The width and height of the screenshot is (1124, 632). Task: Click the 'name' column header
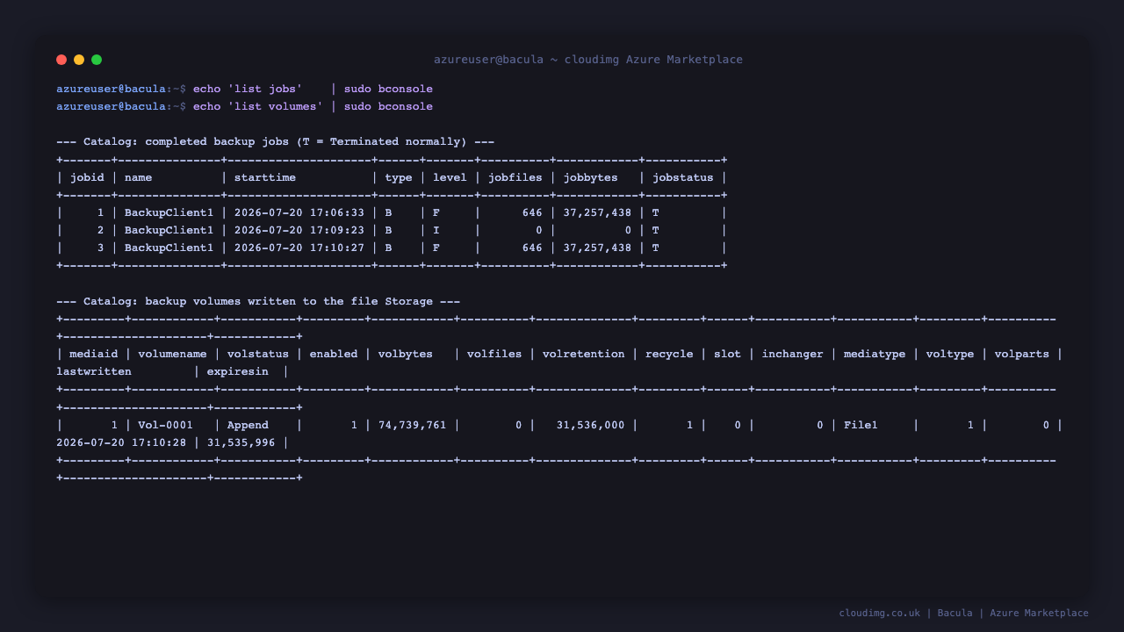coord(139,178)
